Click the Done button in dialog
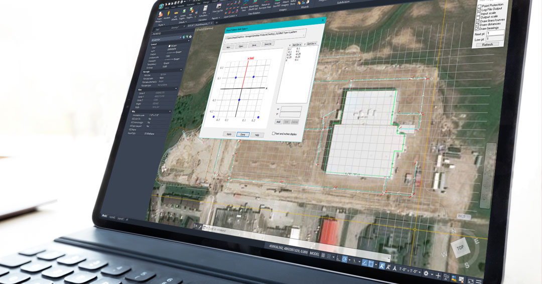This screenshot has height=284, width=542. (242, 135)
